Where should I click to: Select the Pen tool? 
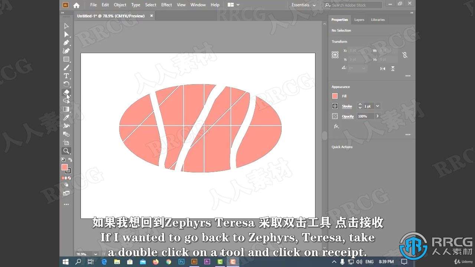66,43
